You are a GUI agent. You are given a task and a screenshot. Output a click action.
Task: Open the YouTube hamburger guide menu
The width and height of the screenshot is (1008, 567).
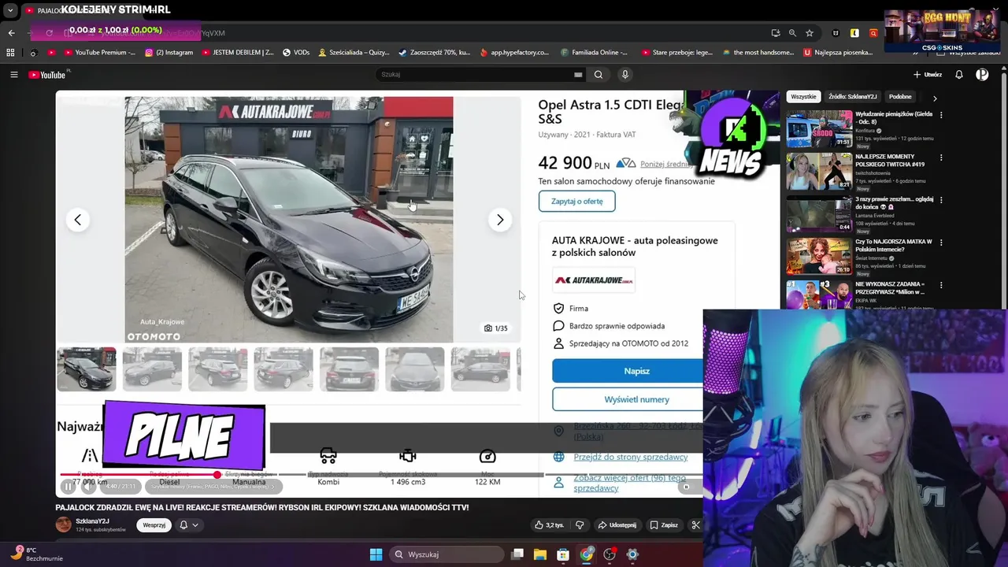point(13,75)
